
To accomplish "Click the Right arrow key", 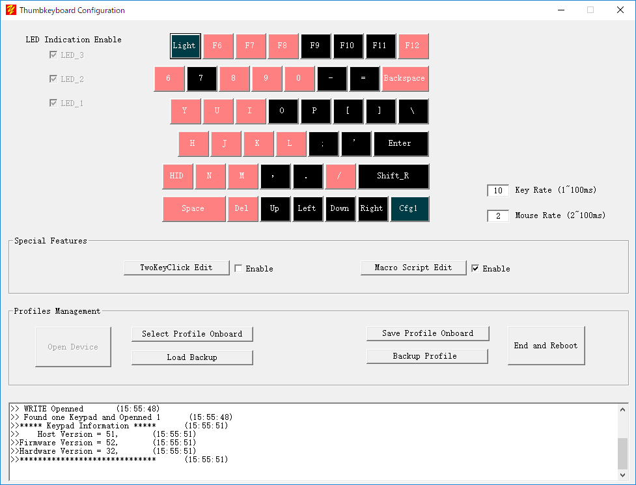I will coord(373,209).
